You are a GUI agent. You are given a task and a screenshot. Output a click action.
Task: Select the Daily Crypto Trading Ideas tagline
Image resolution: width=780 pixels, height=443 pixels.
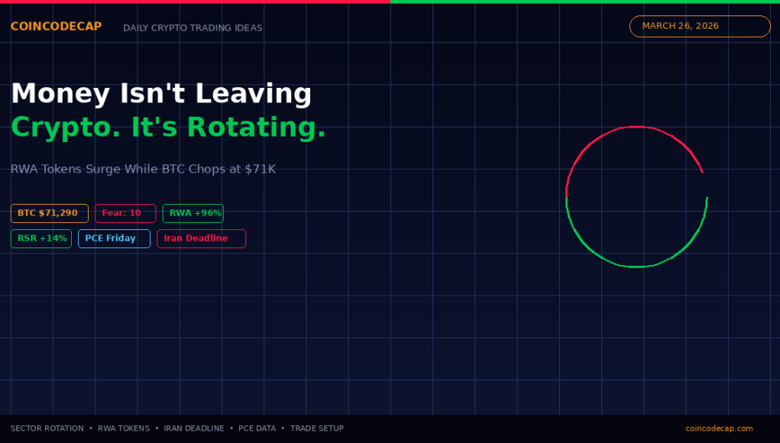point(193,28)
